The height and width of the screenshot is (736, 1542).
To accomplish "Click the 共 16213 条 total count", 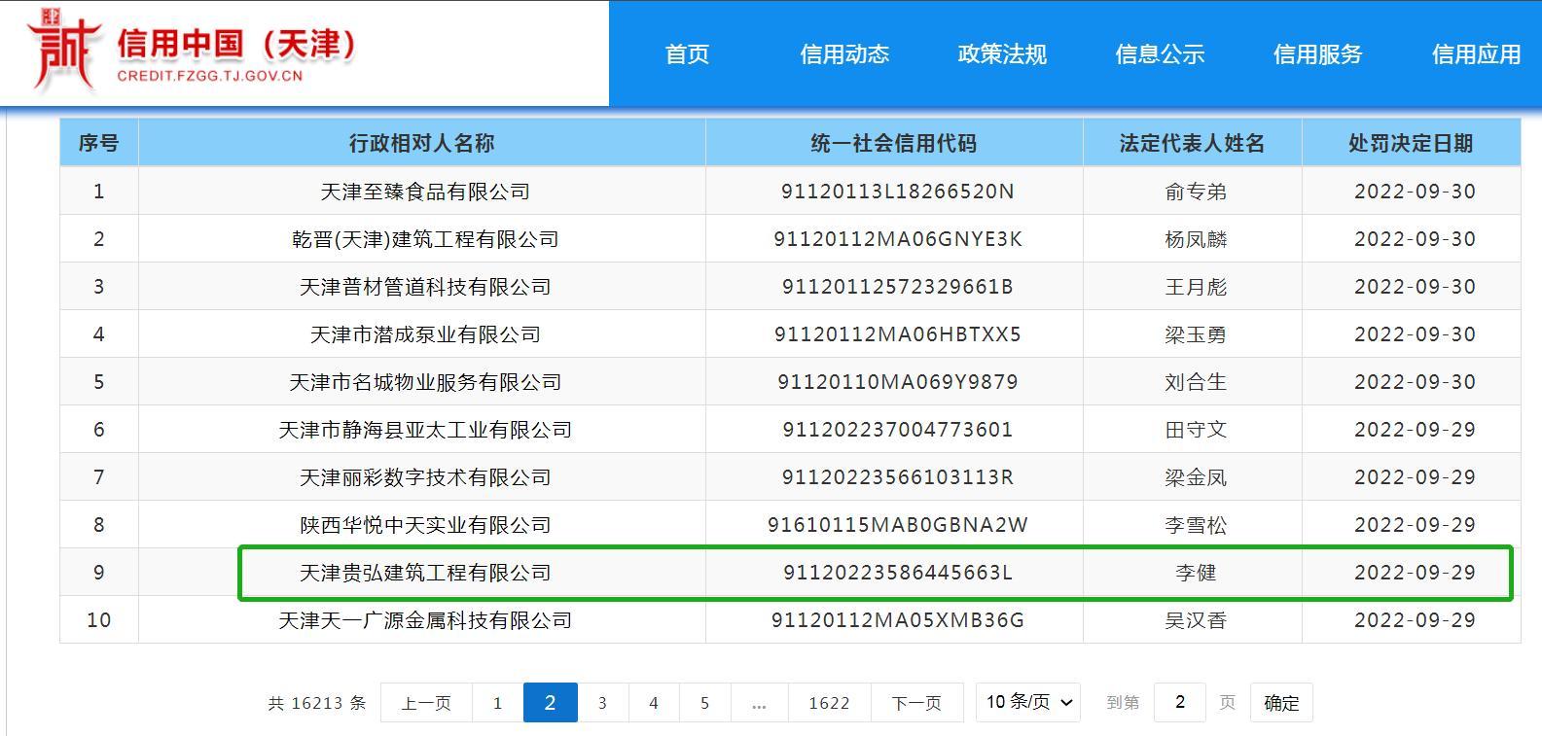I will (x=317, y=703).
